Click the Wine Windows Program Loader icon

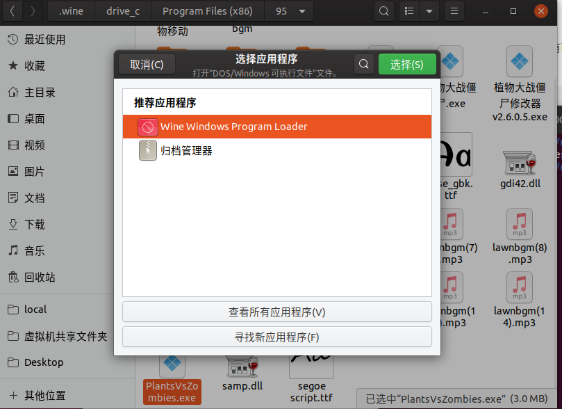(148, 127)
